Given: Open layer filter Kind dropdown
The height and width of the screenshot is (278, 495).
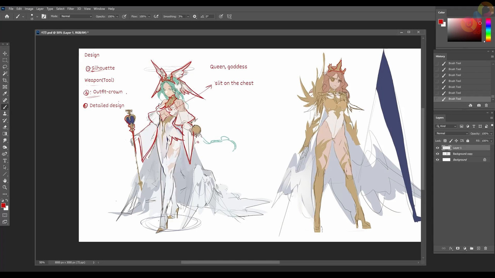Looking at the screenshot, I should (446, 126).
